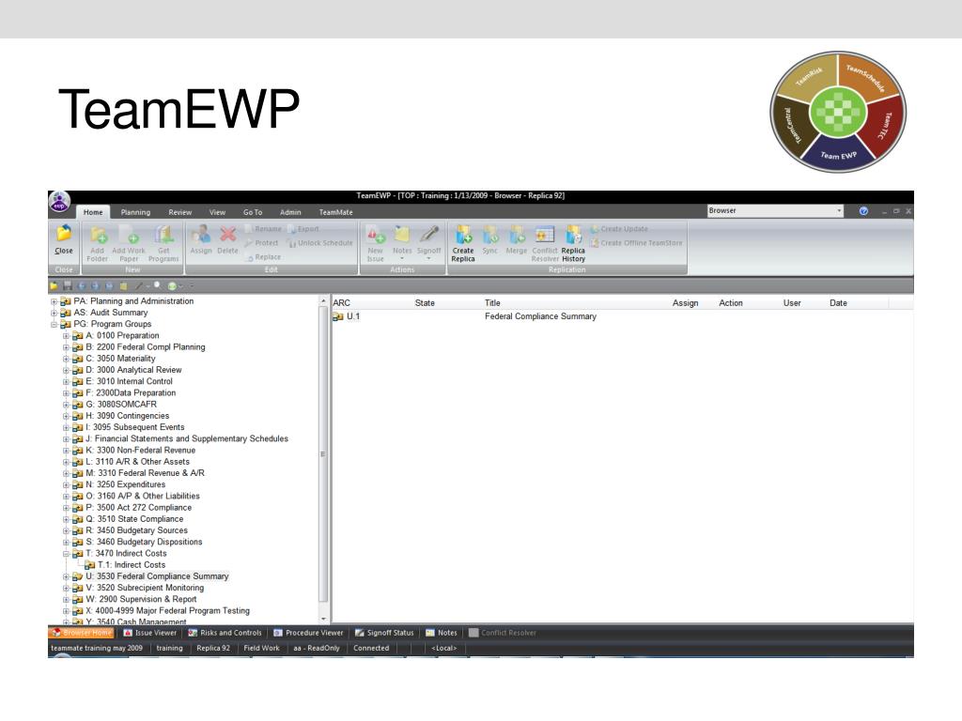Image resolution: width=962 pixels, height=721 pixels.
Task: Switch to the Review ribbon tab
Action: click(180, 212)
